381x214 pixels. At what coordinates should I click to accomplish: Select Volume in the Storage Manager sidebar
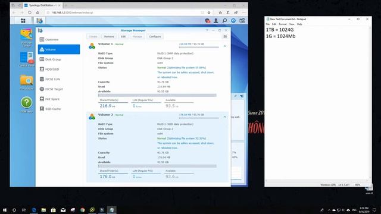pos(59,49)
